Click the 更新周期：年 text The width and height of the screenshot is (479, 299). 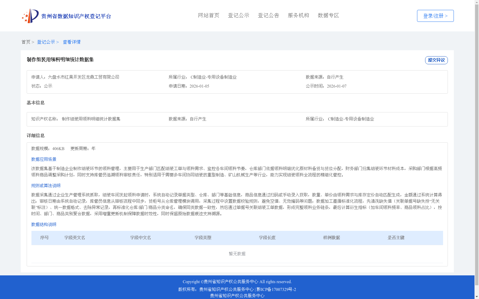[x=83, y=149]
